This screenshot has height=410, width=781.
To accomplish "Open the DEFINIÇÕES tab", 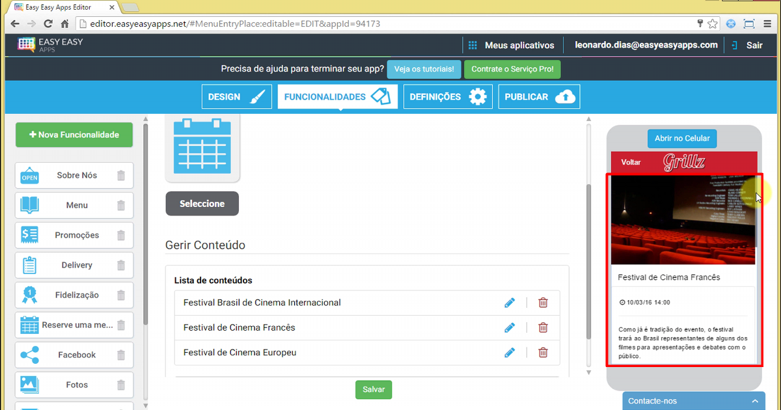I will [x=448, y=97].
